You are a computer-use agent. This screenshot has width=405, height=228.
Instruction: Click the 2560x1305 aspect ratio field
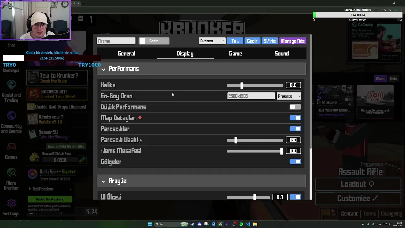(251, 96)
